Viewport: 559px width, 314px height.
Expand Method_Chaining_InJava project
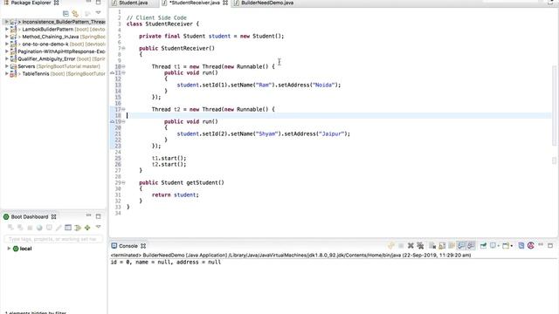click(6, 37)
